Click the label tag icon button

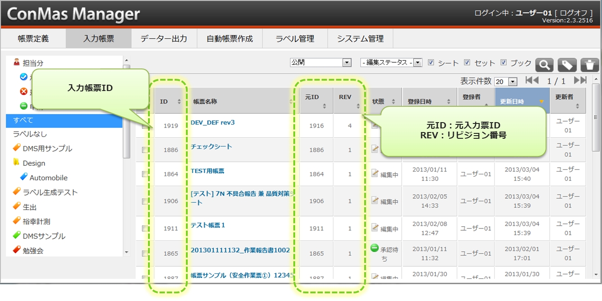tap(567, 65)
